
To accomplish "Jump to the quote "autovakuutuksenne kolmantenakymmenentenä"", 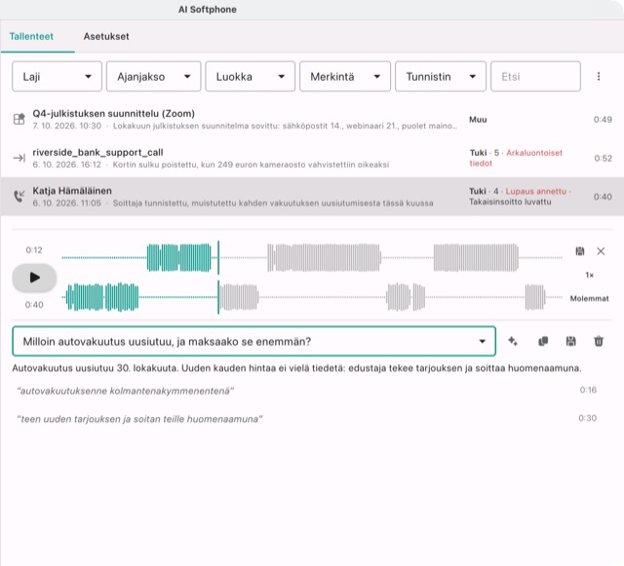I will point(125,391).
